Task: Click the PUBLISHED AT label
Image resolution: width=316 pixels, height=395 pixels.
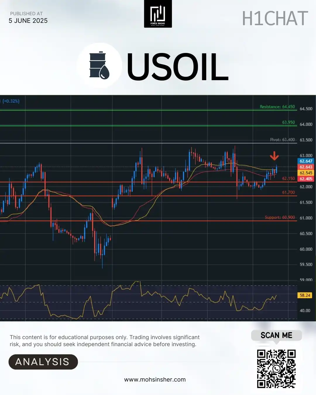Action: [x=26, y=13]
